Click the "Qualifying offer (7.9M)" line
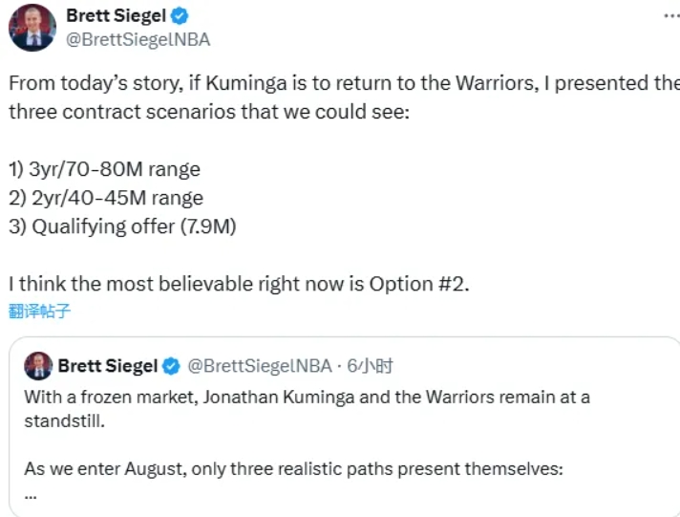 click(122, 226)
